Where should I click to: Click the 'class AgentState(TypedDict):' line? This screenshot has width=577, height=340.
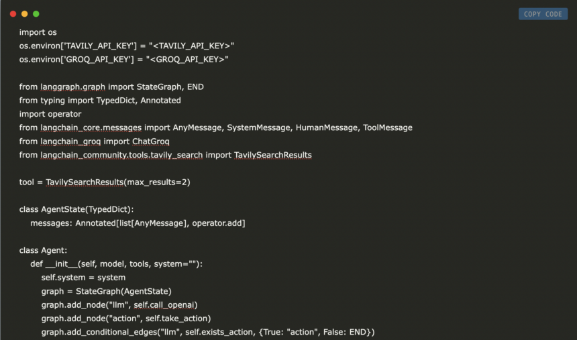[x=76, y=209]
